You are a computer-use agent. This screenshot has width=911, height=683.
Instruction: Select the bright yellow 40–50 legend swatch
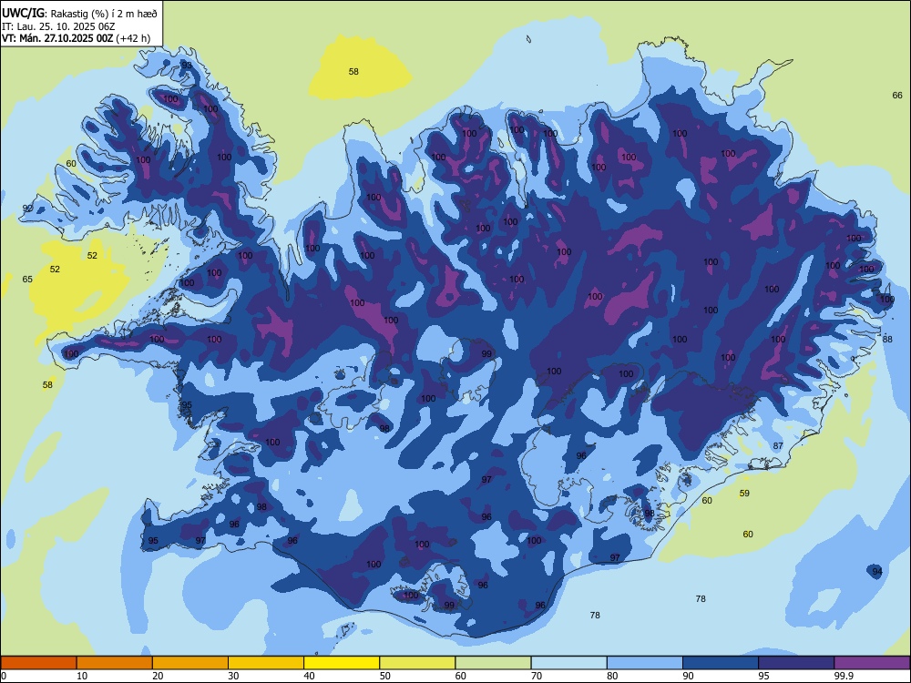coord(342,663)
